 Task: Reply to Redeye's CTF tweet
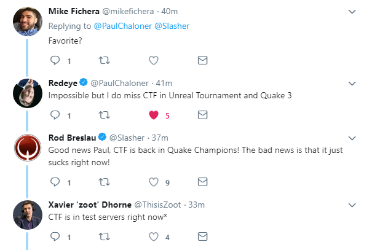click(x=55, y=115)
